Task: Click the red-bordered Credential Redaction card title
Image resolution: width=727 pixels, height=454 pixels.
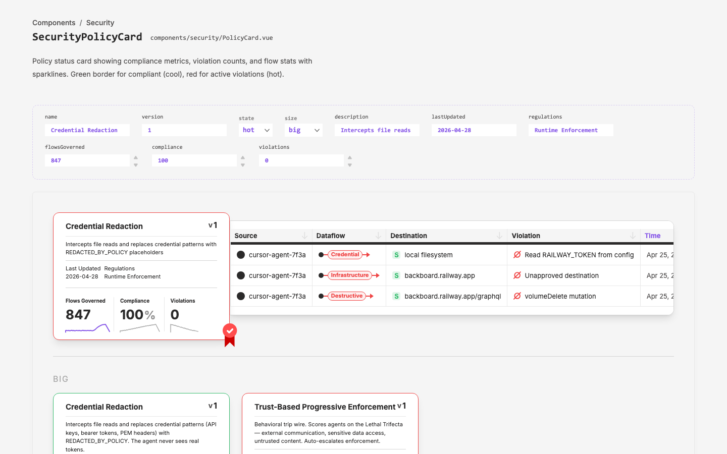Action: pyautogui.click(x=104, y=226)
